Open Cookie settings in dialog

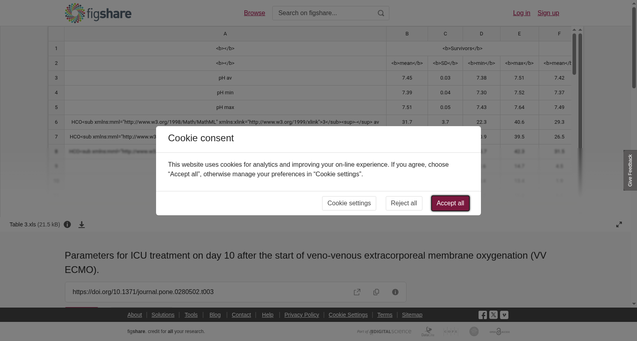tap(349, 203)
